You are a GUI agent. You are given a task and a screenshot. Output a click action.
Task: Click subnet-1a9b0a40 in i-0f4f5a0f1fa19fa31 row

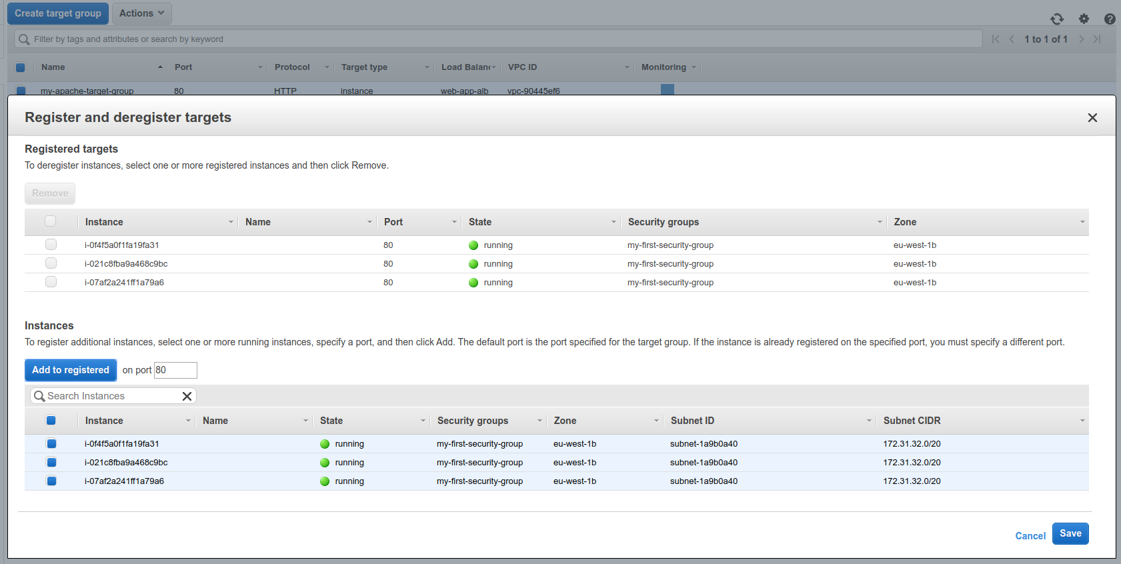click(x=704, y=444)
